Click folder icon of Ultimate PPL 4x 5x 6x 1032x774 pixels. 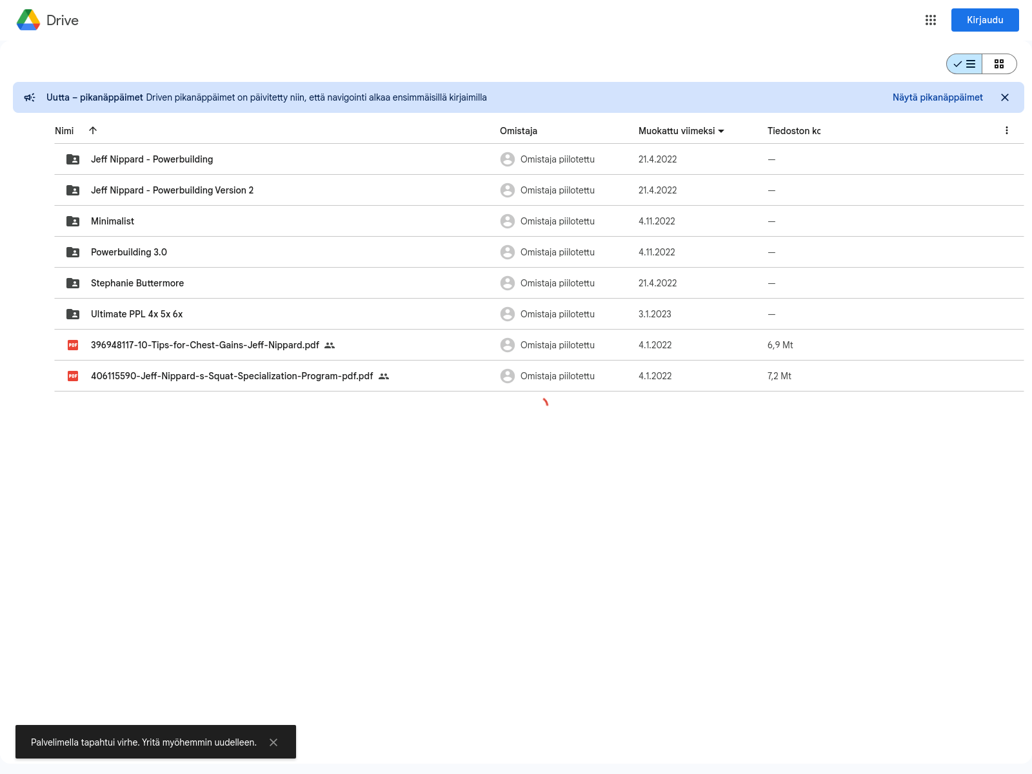[73, 314]
